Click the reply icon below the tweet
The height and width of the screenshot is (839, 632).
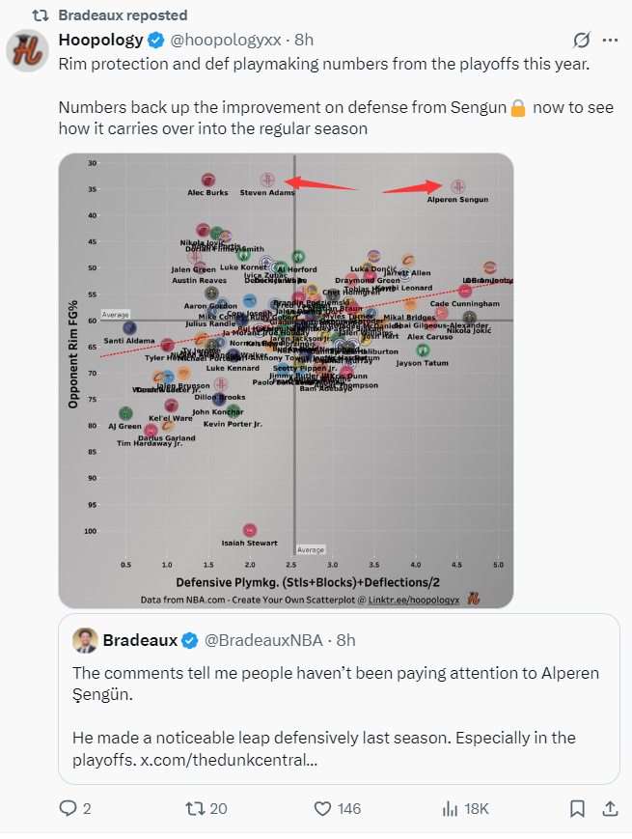click(68, 808)
